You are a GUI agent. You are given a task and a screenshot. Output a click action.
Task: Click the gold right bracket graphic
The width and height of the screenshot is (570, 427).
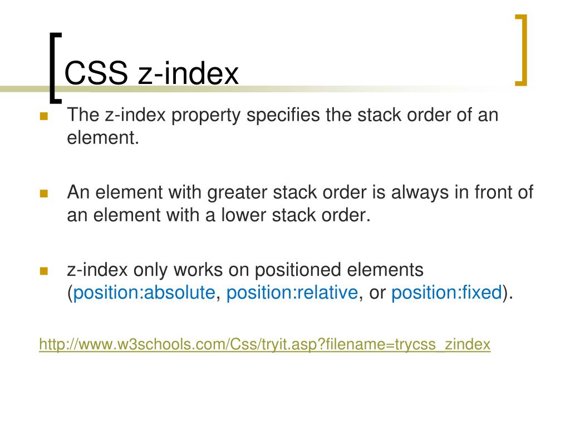[521, 50]
